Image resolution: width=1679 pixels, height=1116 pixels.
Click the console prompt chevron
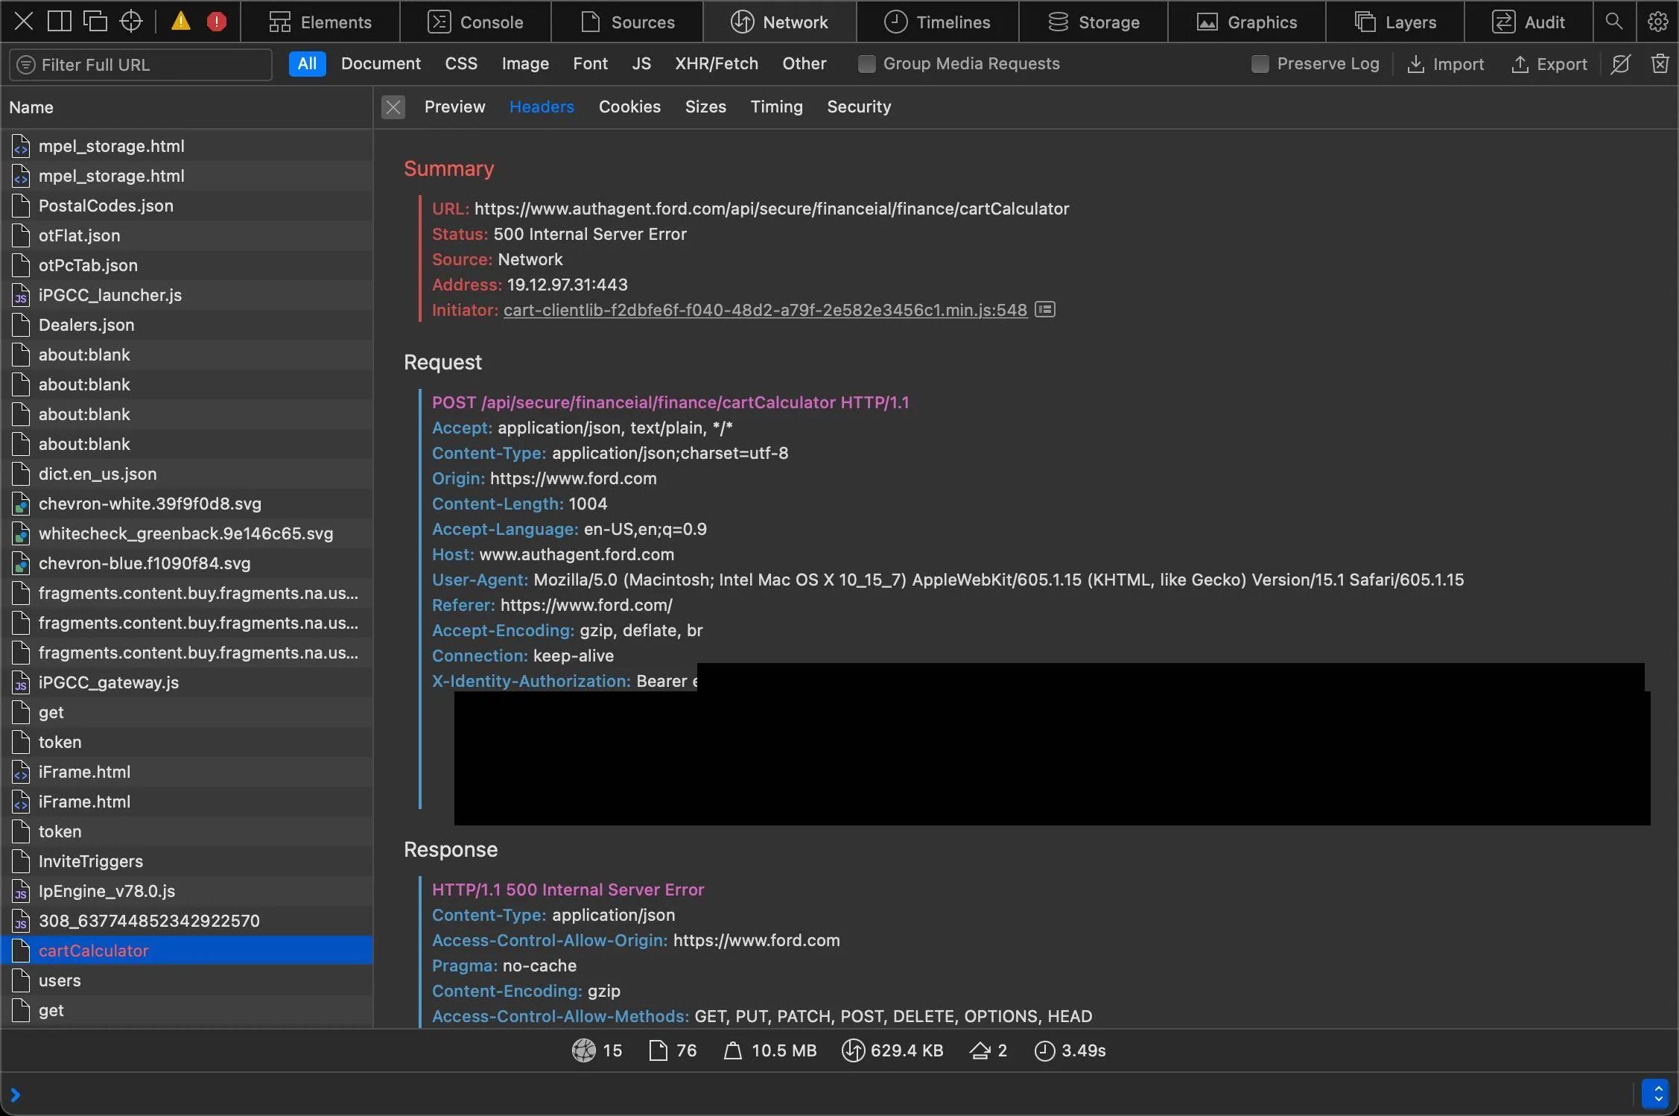click(x=16, y=1094)
